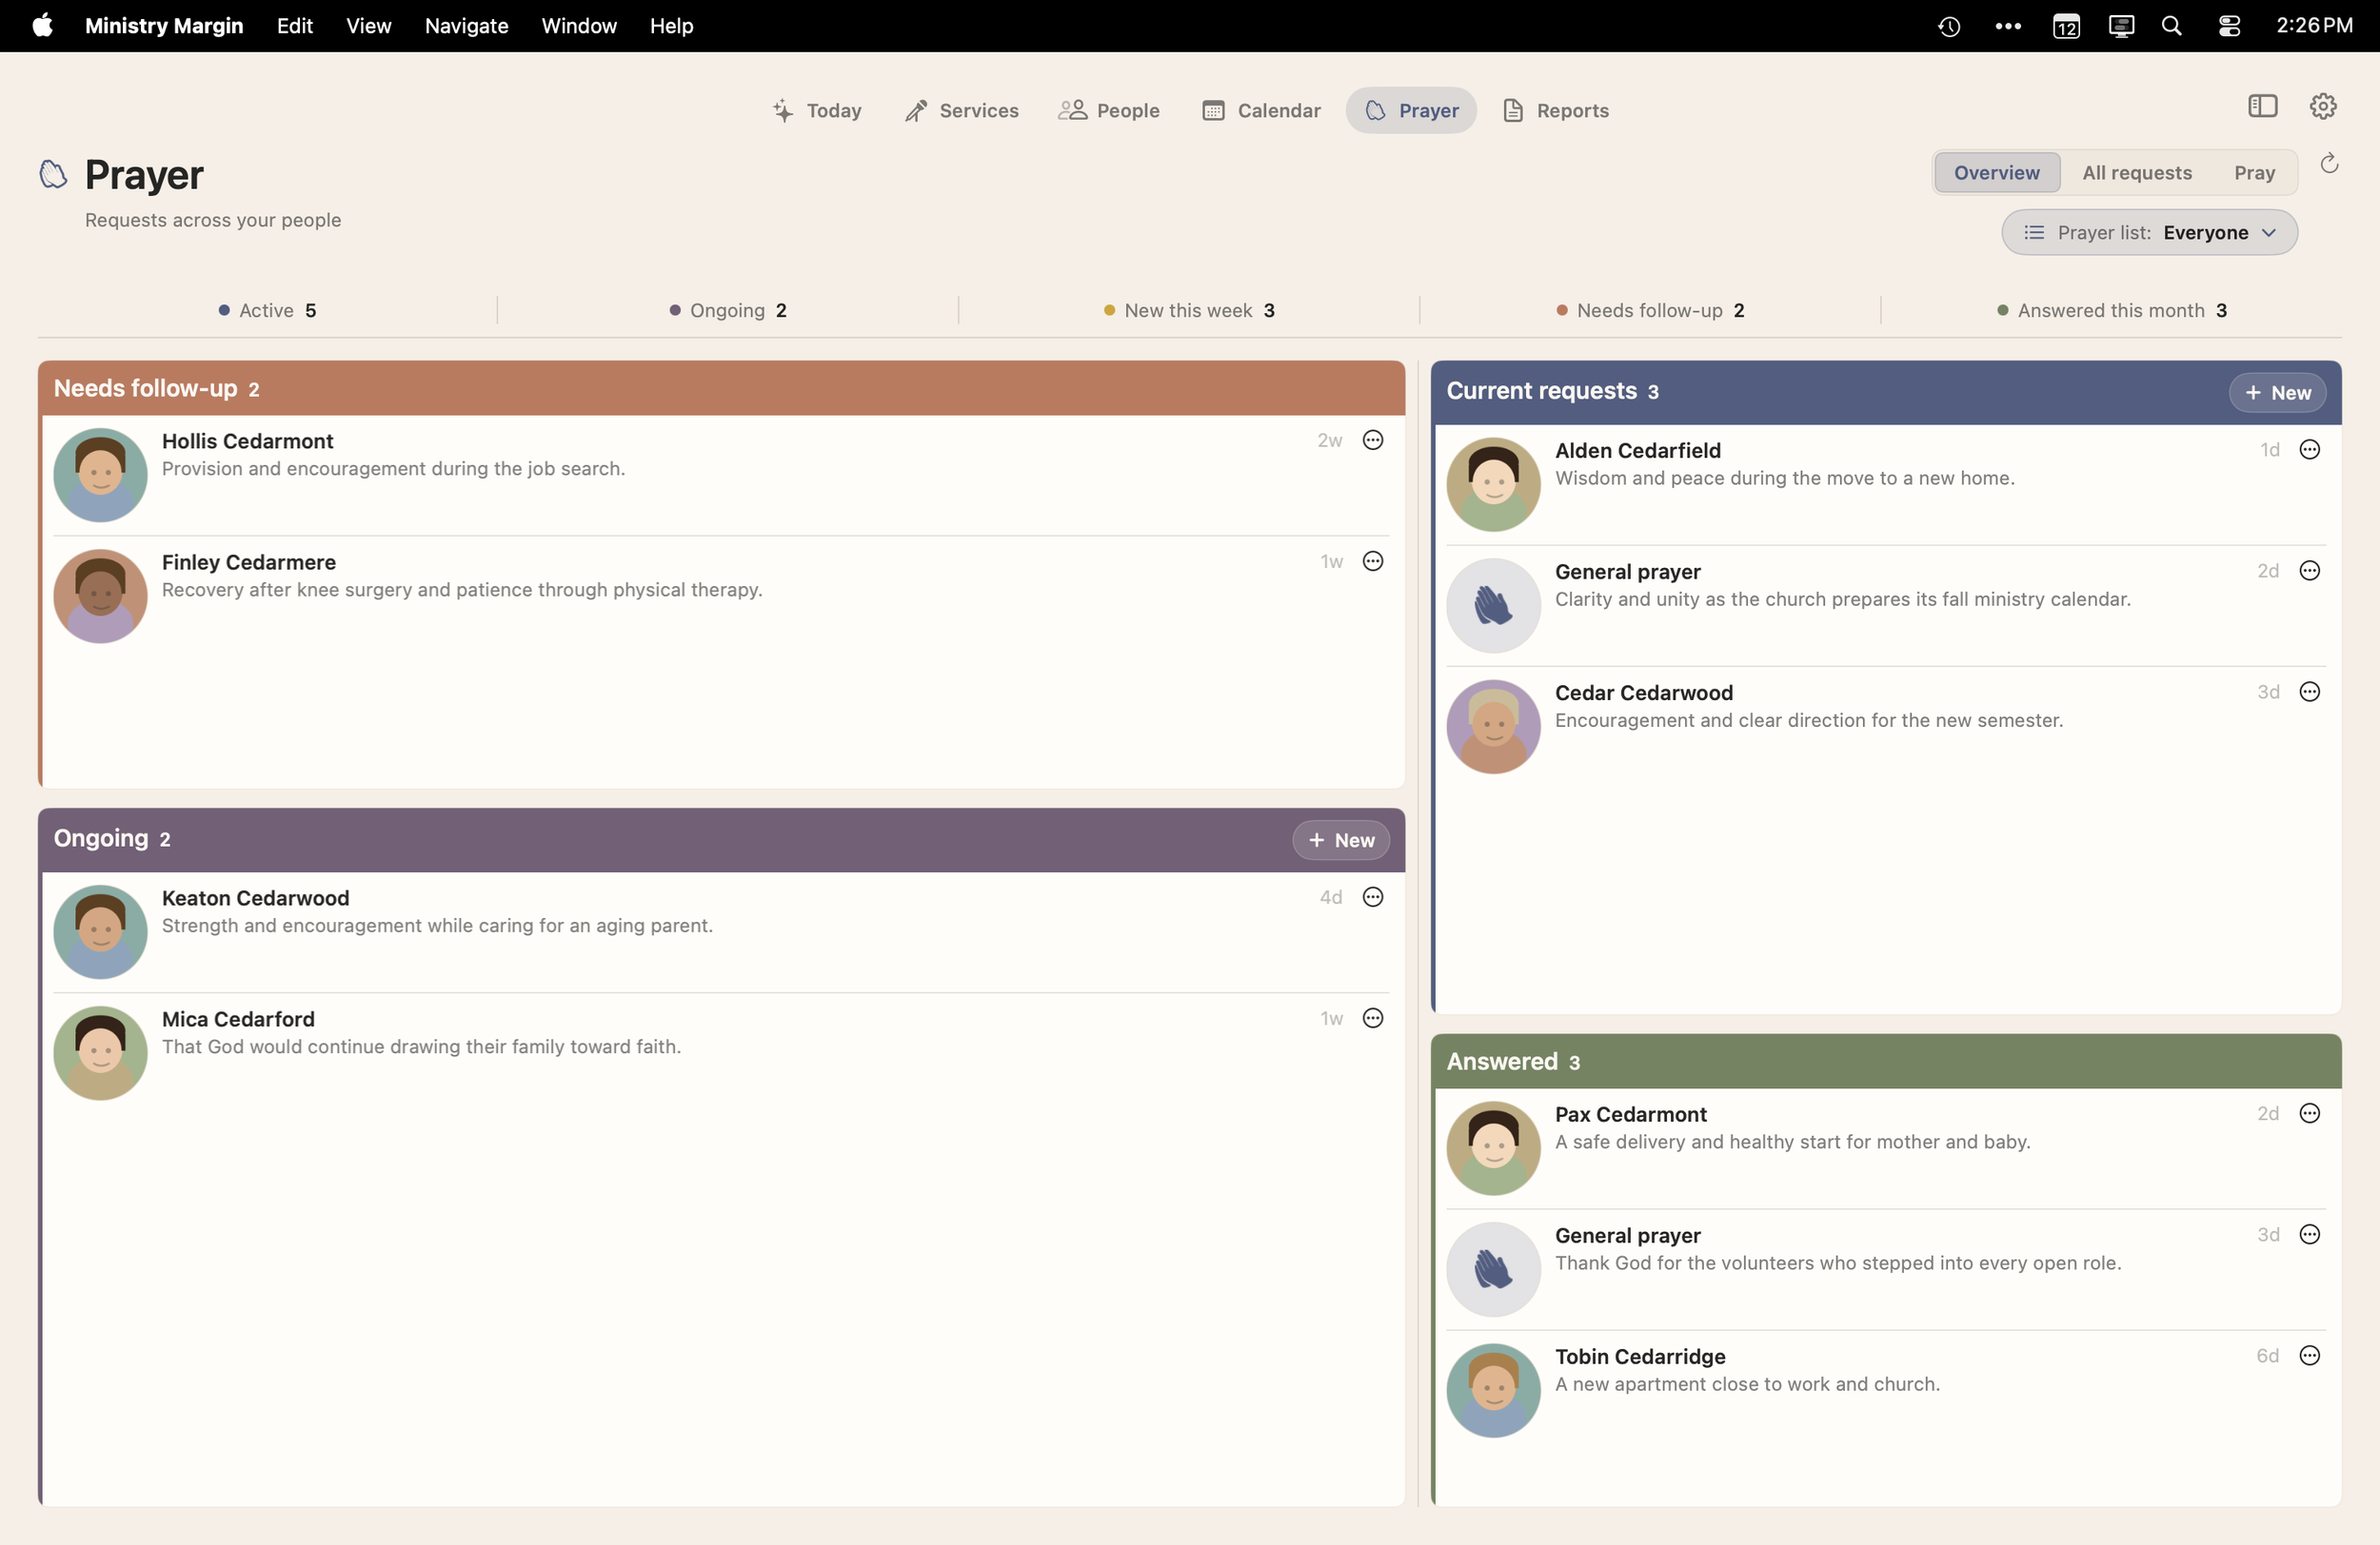Click the Needs follow-up section header
Viewport: 2380px width, 1545px height.
[721, 388]
